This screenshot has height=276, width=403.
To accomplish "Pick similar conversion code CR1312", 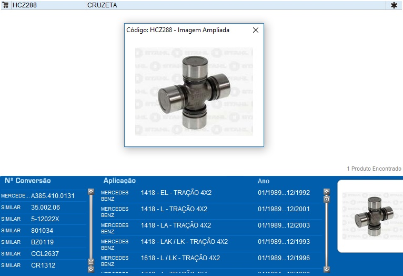I will point(42,265).
